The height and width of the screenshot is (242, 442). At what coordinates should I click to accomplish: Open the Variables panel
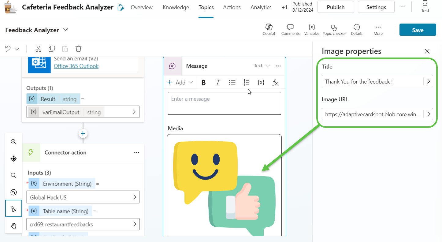[x=312, y=30]
